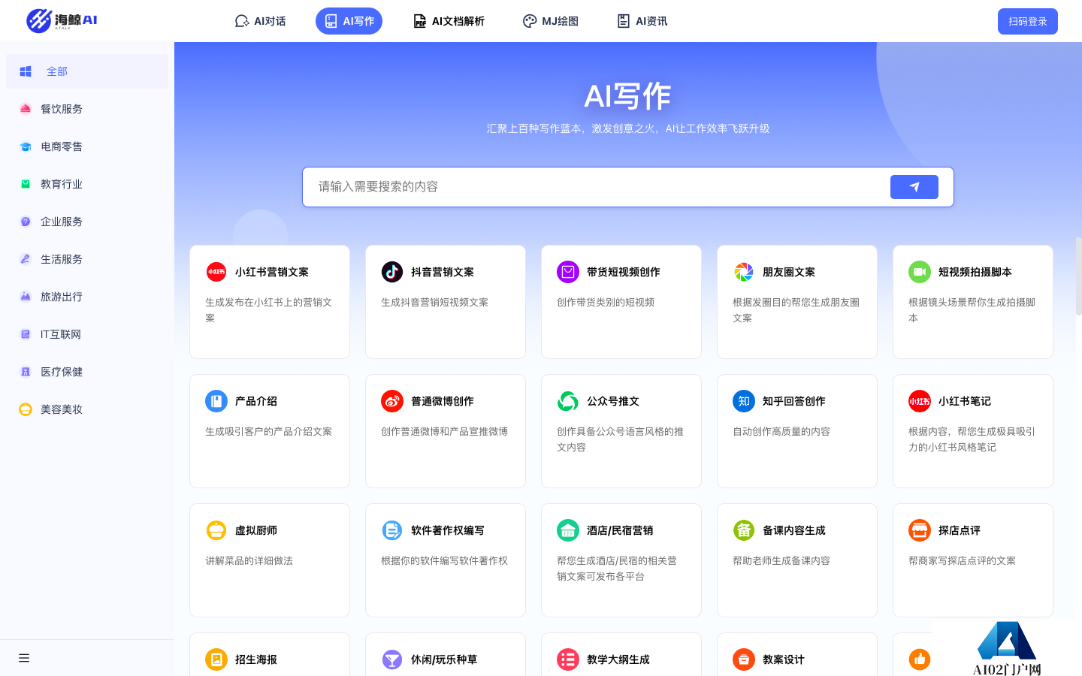The width and height of the screenshot is (1082, 676).
Task: Click the thumbs-up icon in last card
Action: click(920, 659)
